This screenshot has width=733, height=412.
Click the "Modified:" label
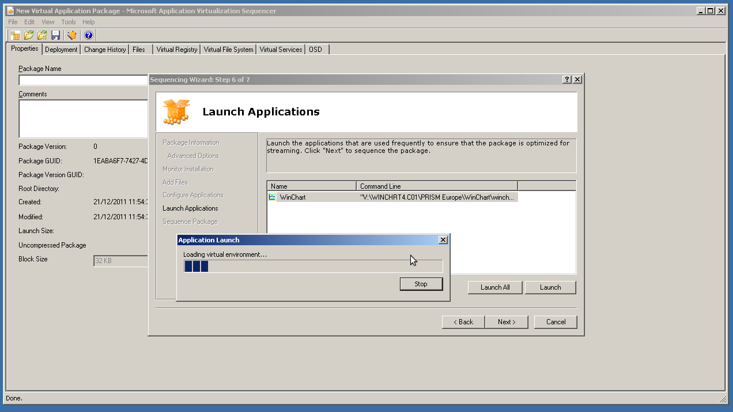point(31,217)
